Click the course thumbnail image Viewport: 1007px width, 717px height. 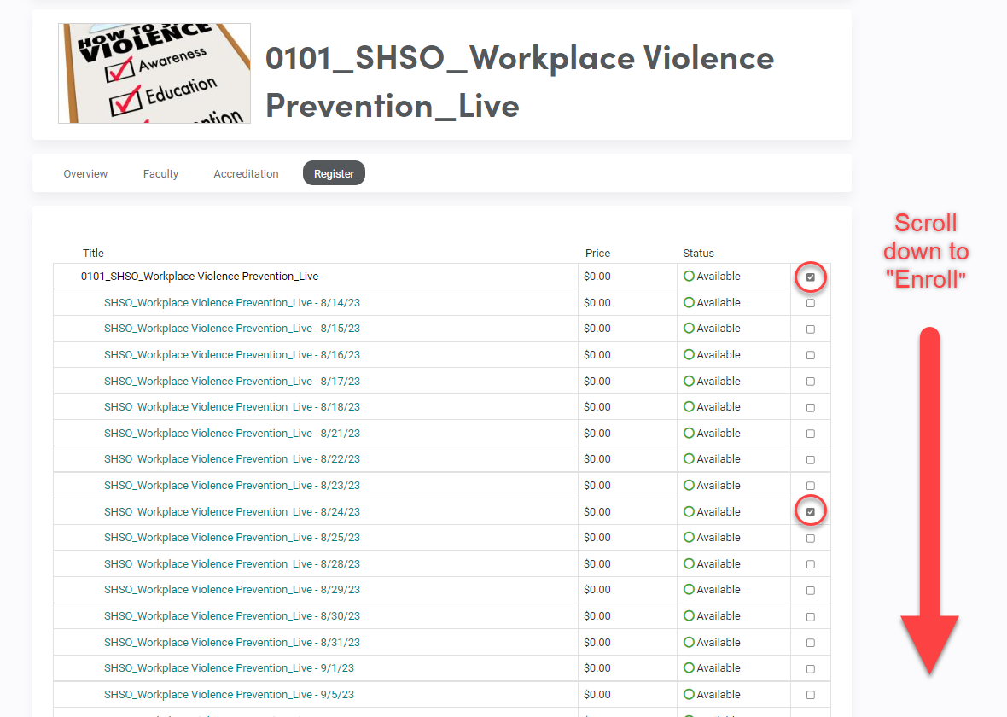(x=154, y=73)
